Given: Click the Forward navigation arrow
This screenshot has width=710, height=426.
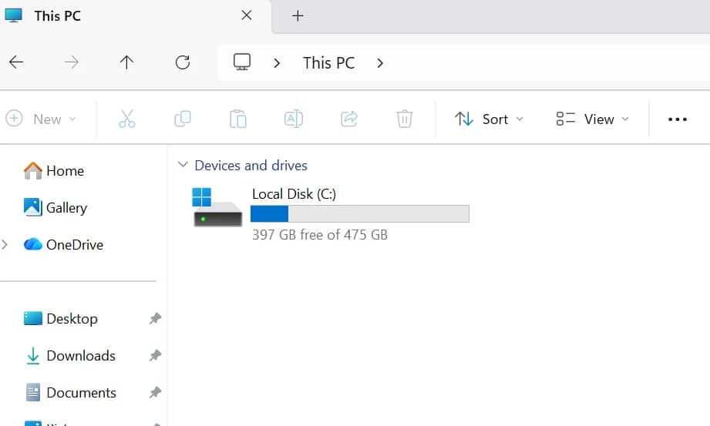Looking at the screenshot, I should click(x=72, y=62).
